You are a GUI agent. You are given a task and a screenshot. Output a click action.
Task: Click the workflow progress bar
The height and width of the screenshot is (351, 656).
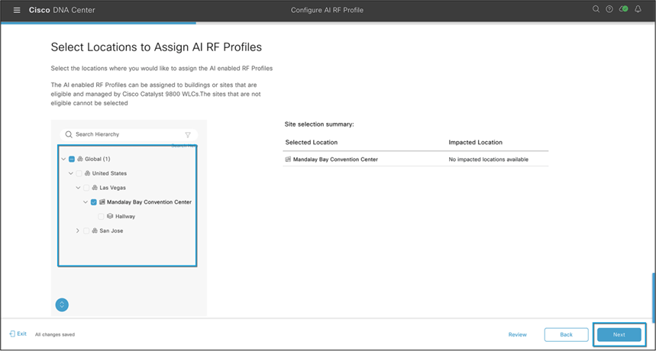click(x=328, y=23)
